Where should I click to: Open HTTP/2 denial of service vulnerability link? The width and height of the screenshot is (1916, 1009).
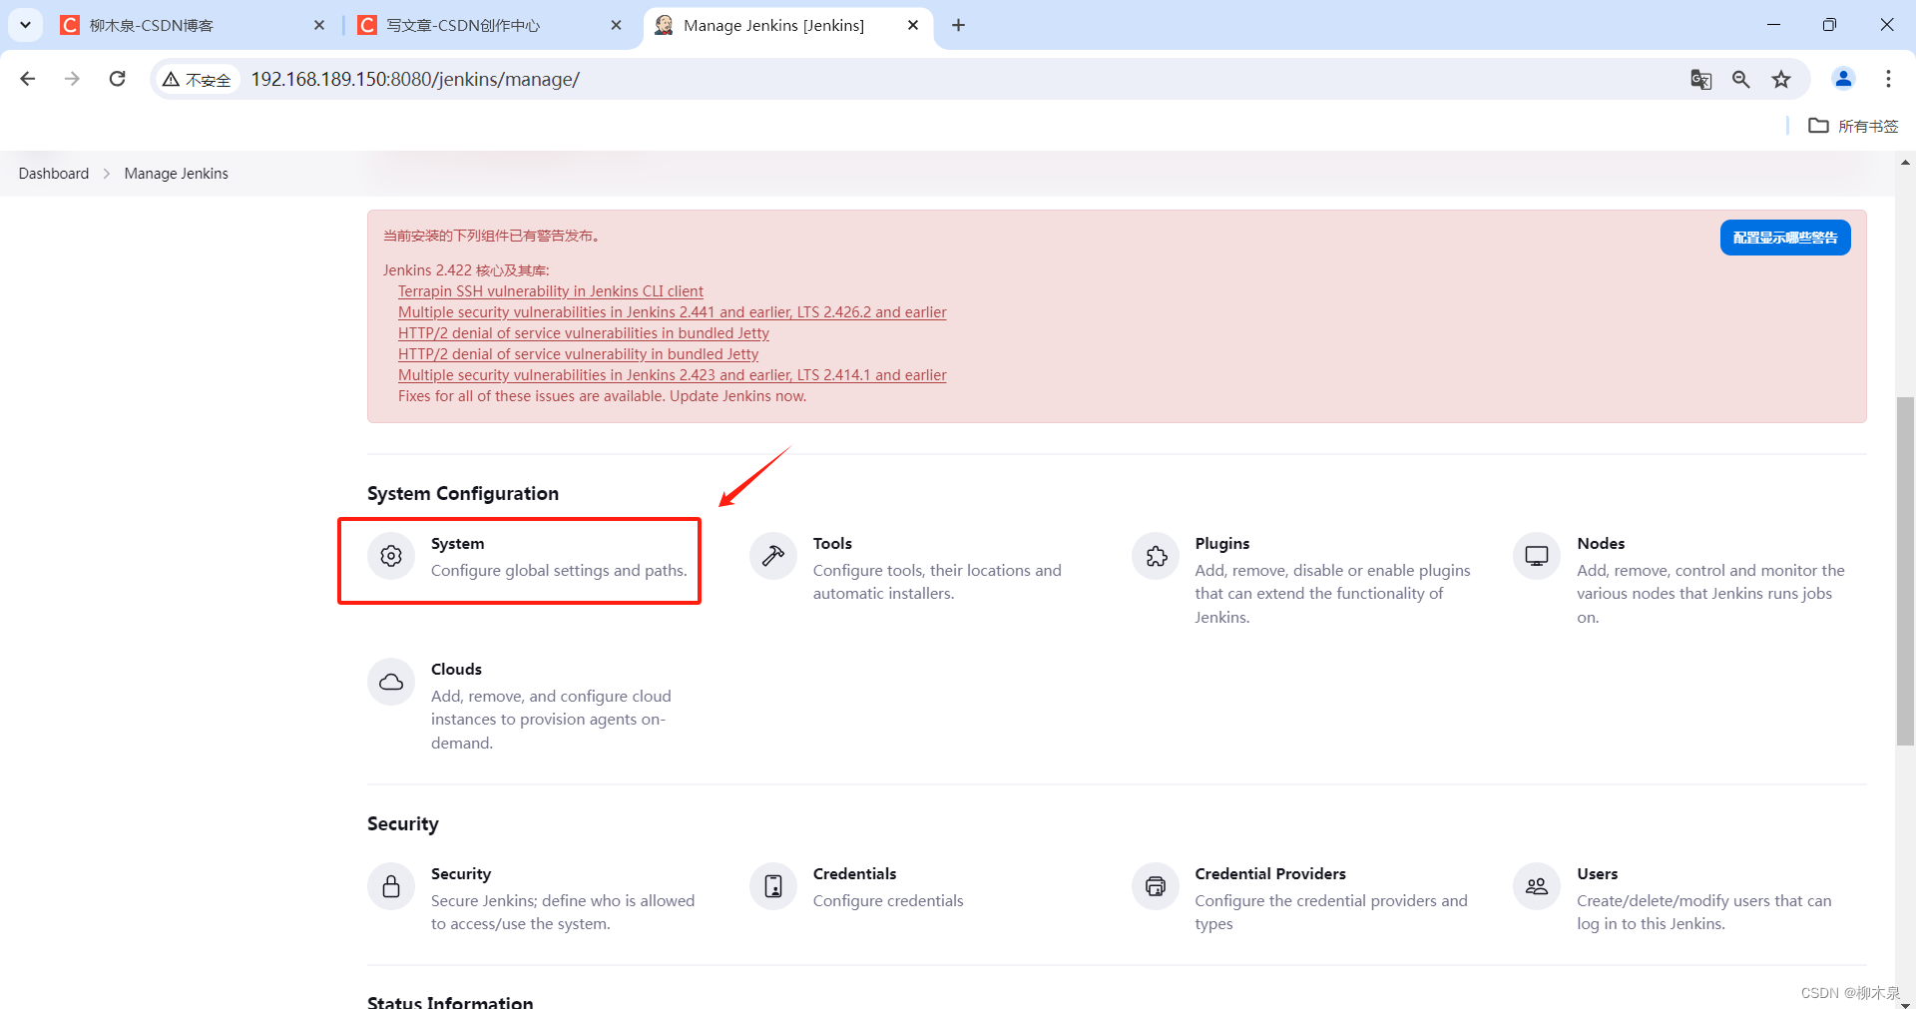(x=579, y=354)
